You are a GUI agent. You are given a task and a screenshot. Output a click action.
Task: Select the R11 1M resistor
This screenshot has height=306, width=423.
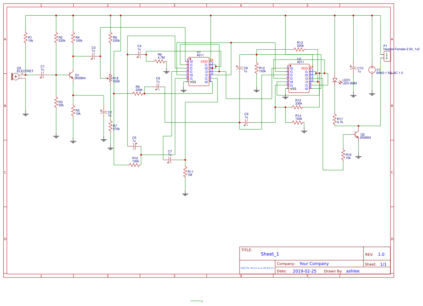(x=185, y=172)
